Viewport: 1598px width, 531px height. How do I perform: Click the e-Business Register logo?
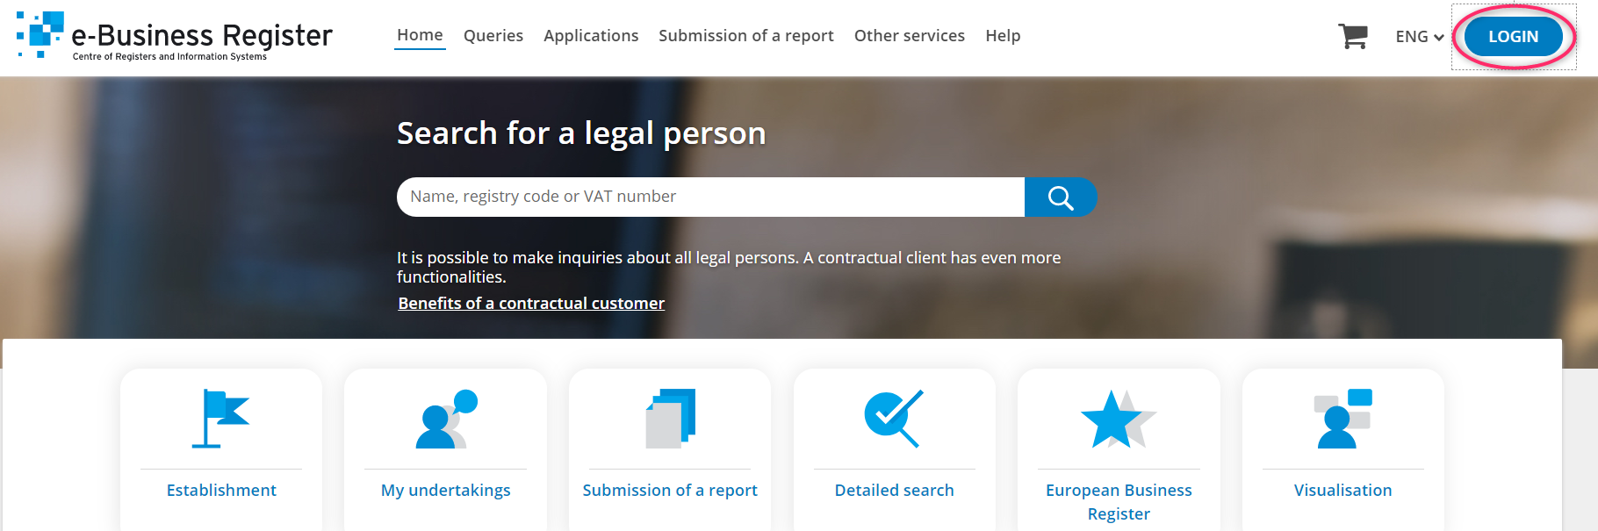(x=175, y=36)
